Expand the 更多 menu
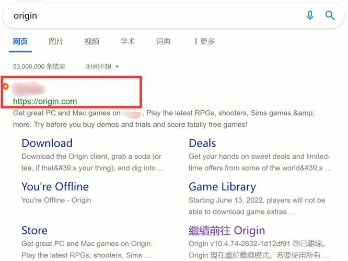The image size is (348, 261). [205, 41]
